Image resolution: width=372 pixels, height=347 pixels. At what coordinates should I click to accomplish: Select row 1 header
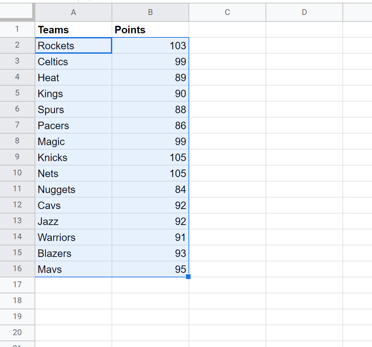click(x=17, y=30)
